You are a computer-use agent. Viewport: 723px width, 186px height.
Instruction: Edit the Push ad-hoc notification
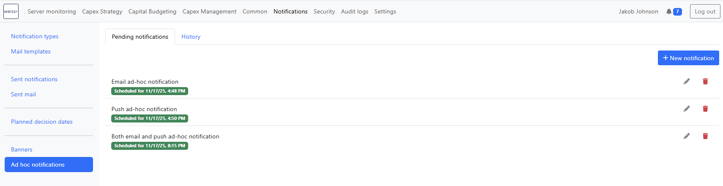tap(687, 109)
